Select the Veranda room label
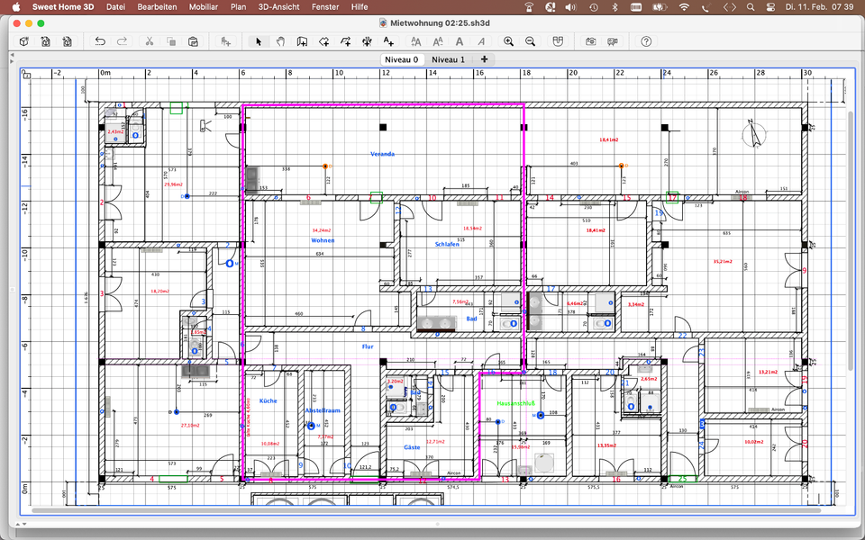This screenshot has height=540, width=865. (x=382, y=154)
